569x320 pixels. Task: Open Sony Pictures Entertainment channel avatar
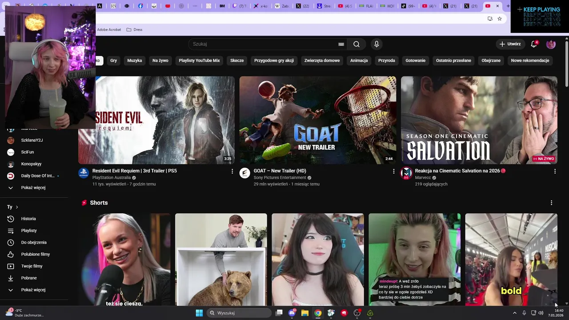(x=244, y=173)
